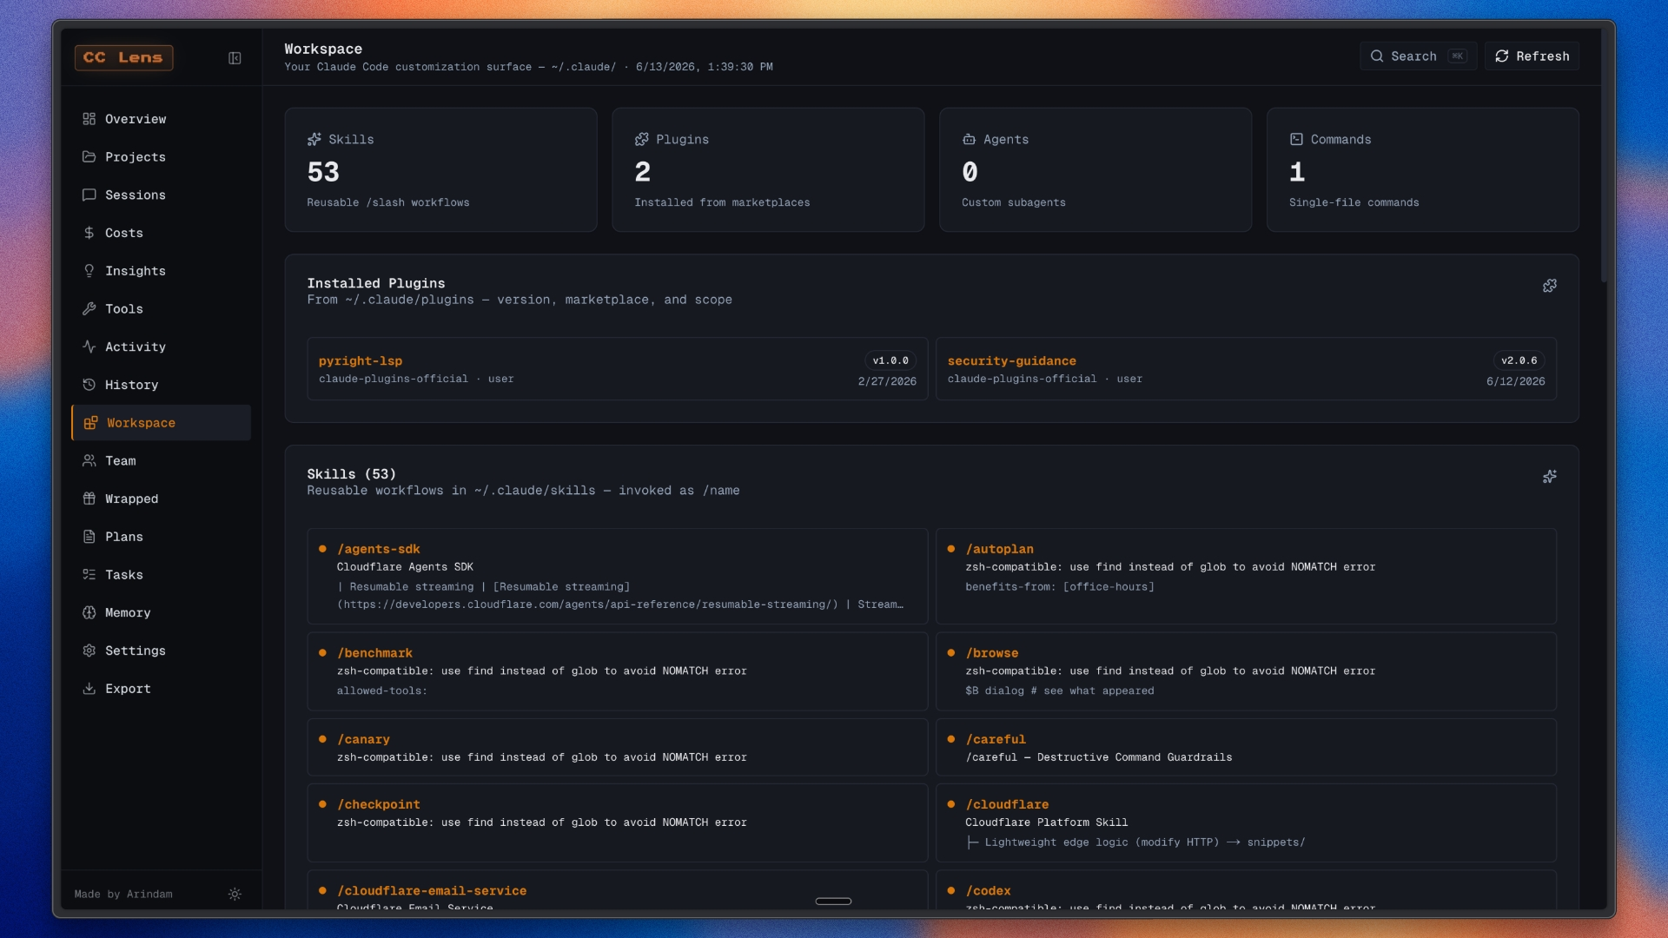The width and height of the screenshot is (1668, 938).
Task: Click the v2.0.6 version badge
Action: click(1519, 360)
